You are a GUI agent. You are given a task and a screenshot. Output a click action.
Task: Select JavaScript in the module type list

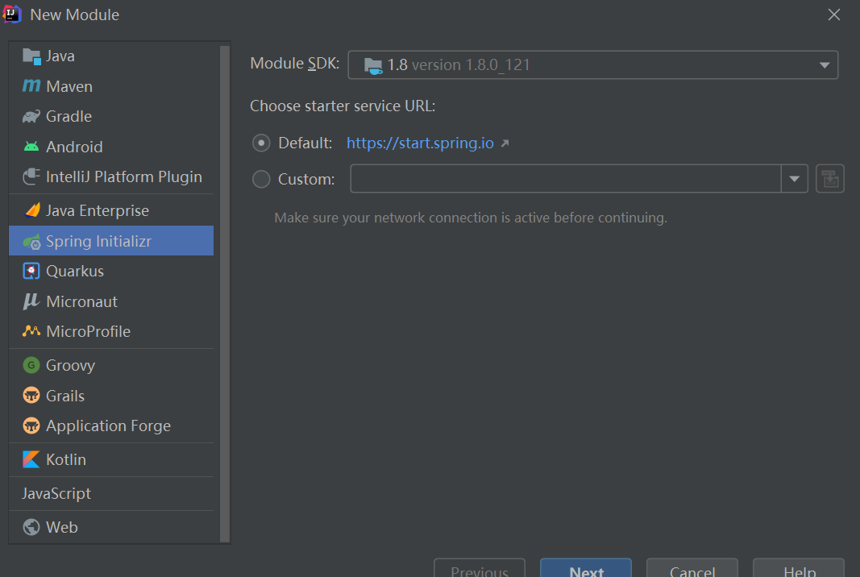point(111,493)
